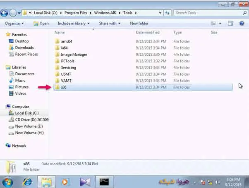Expand arrow after Tools breadcrumb
Image resolution: width=249 pixels, height=188 pixels.
136,13
